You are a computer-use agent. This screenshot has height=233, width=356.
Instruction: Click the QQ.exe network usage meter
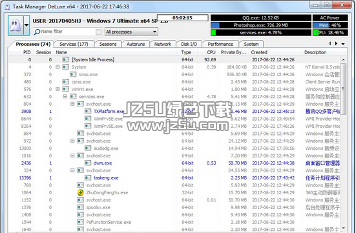point(261,18)
